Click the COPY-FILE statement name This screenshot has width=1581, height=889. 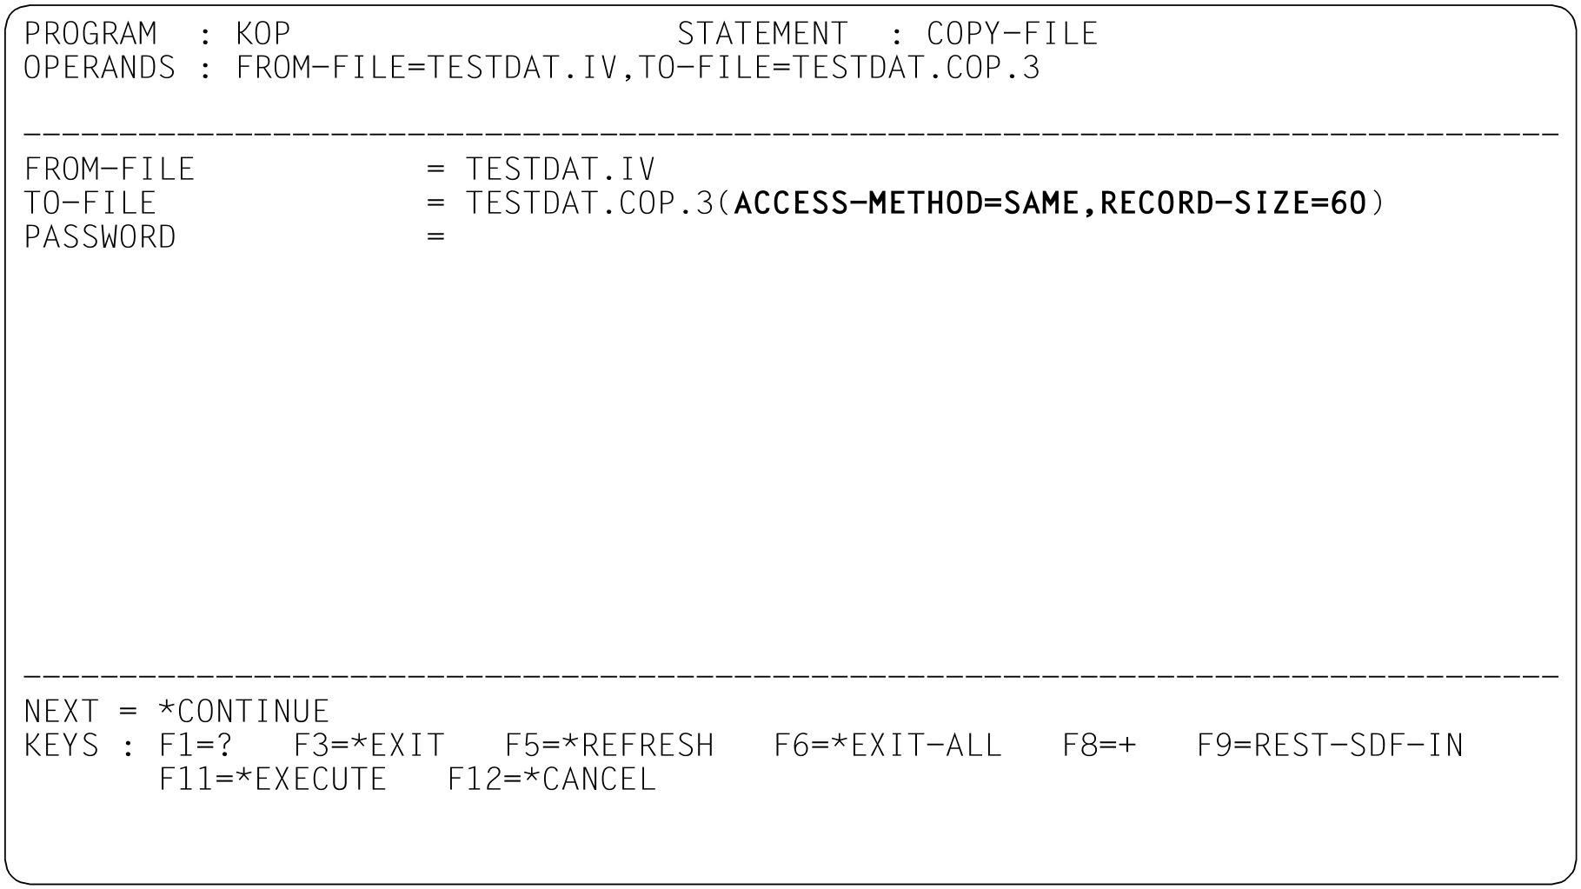(x=1012, y=34)
